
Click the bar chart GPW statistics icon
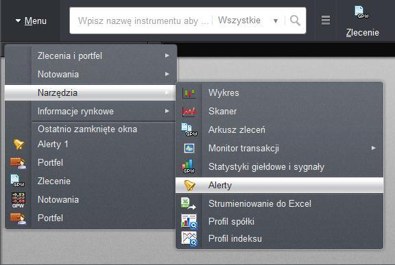[x=189, y=166]
